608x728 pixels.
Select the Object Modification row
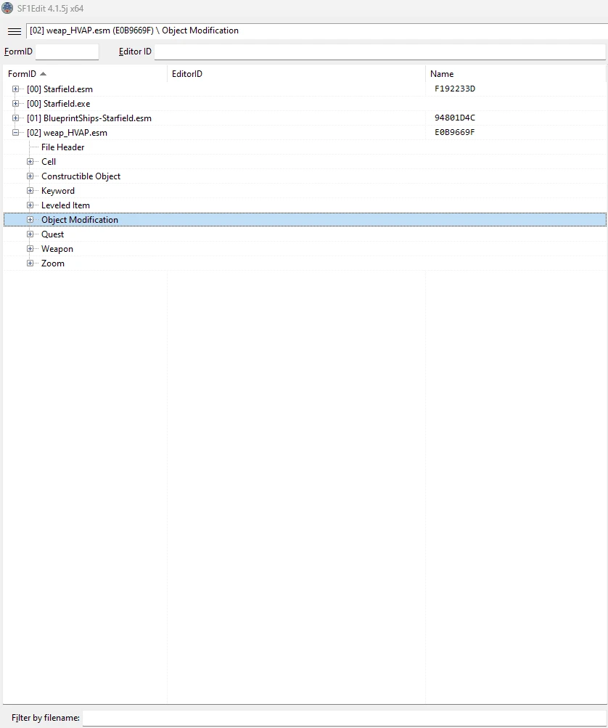pyautogui.click(x=305, y=220)
